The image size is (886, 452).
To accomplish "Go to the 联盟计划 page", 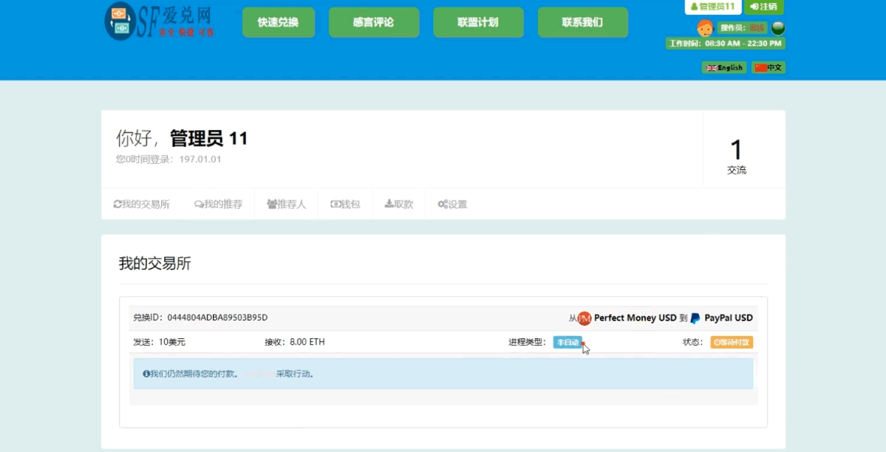I will click(x=478, y=22).
